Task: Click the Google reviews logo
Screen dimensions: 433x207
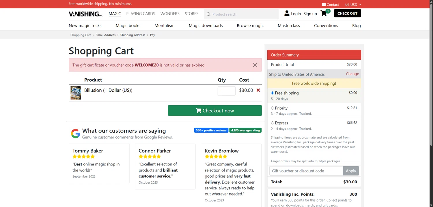Action: click(x=75, y=133)
